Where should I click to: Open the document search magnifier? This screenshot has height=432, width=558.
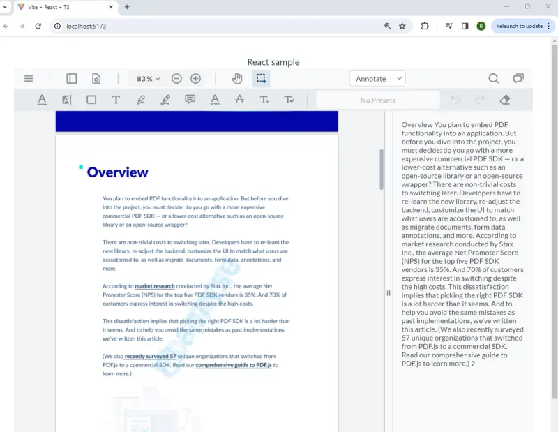[494, 78]
